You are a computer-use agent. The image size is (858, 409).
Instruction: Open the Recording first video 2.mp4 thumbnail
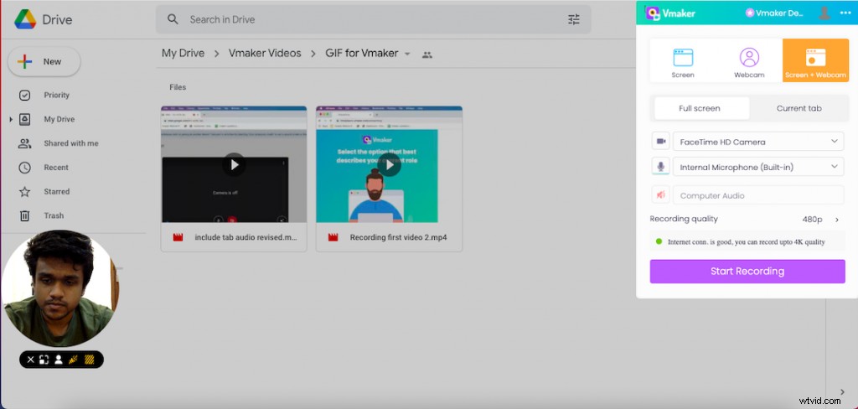pyautogui.click(x=389, y=164)
